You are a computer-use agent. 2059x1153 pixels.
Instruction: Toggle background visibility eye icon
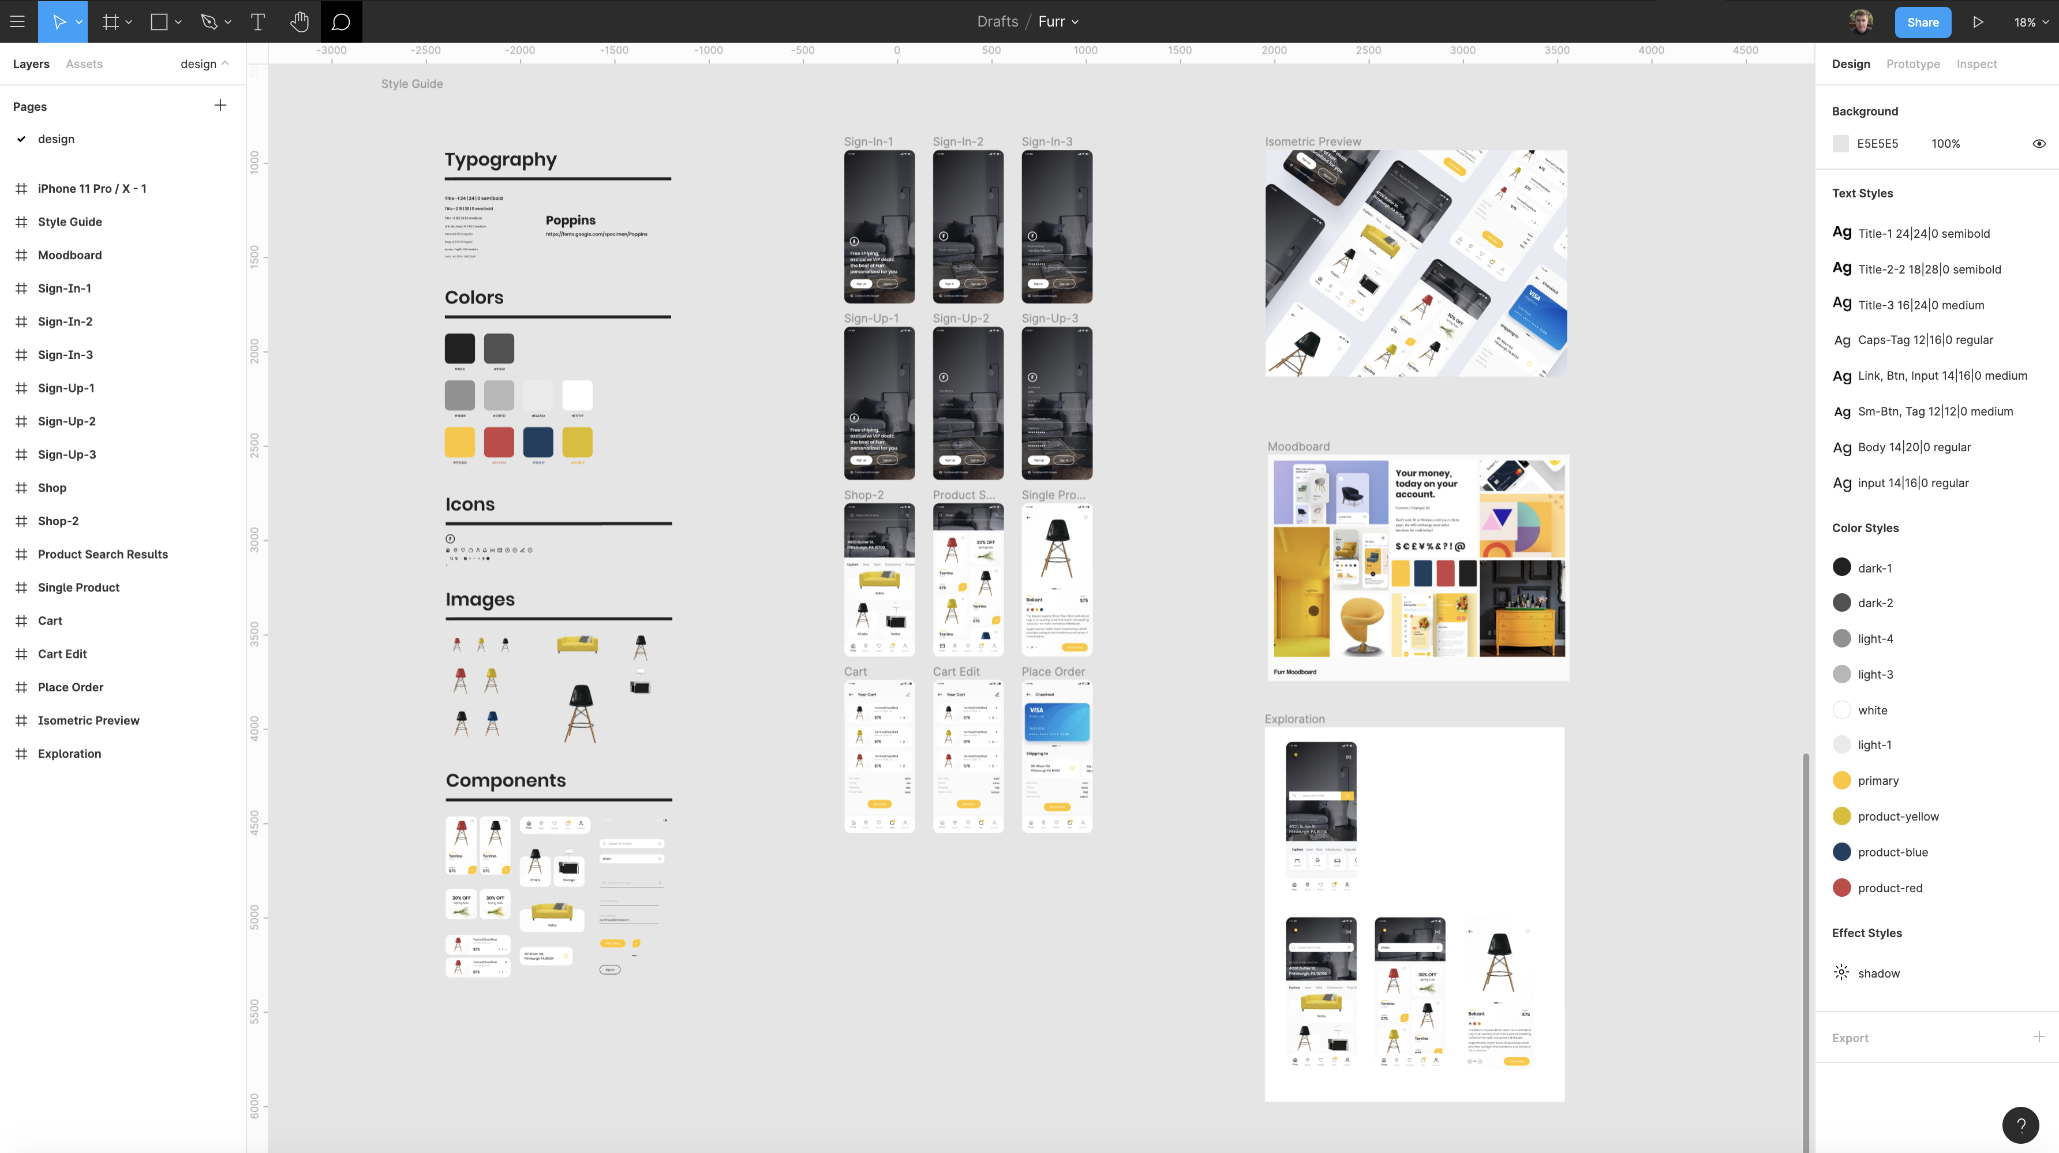[2039, 144]
